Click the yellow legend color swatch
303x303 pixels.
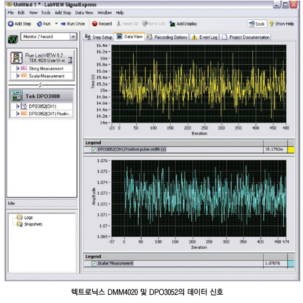291,150
